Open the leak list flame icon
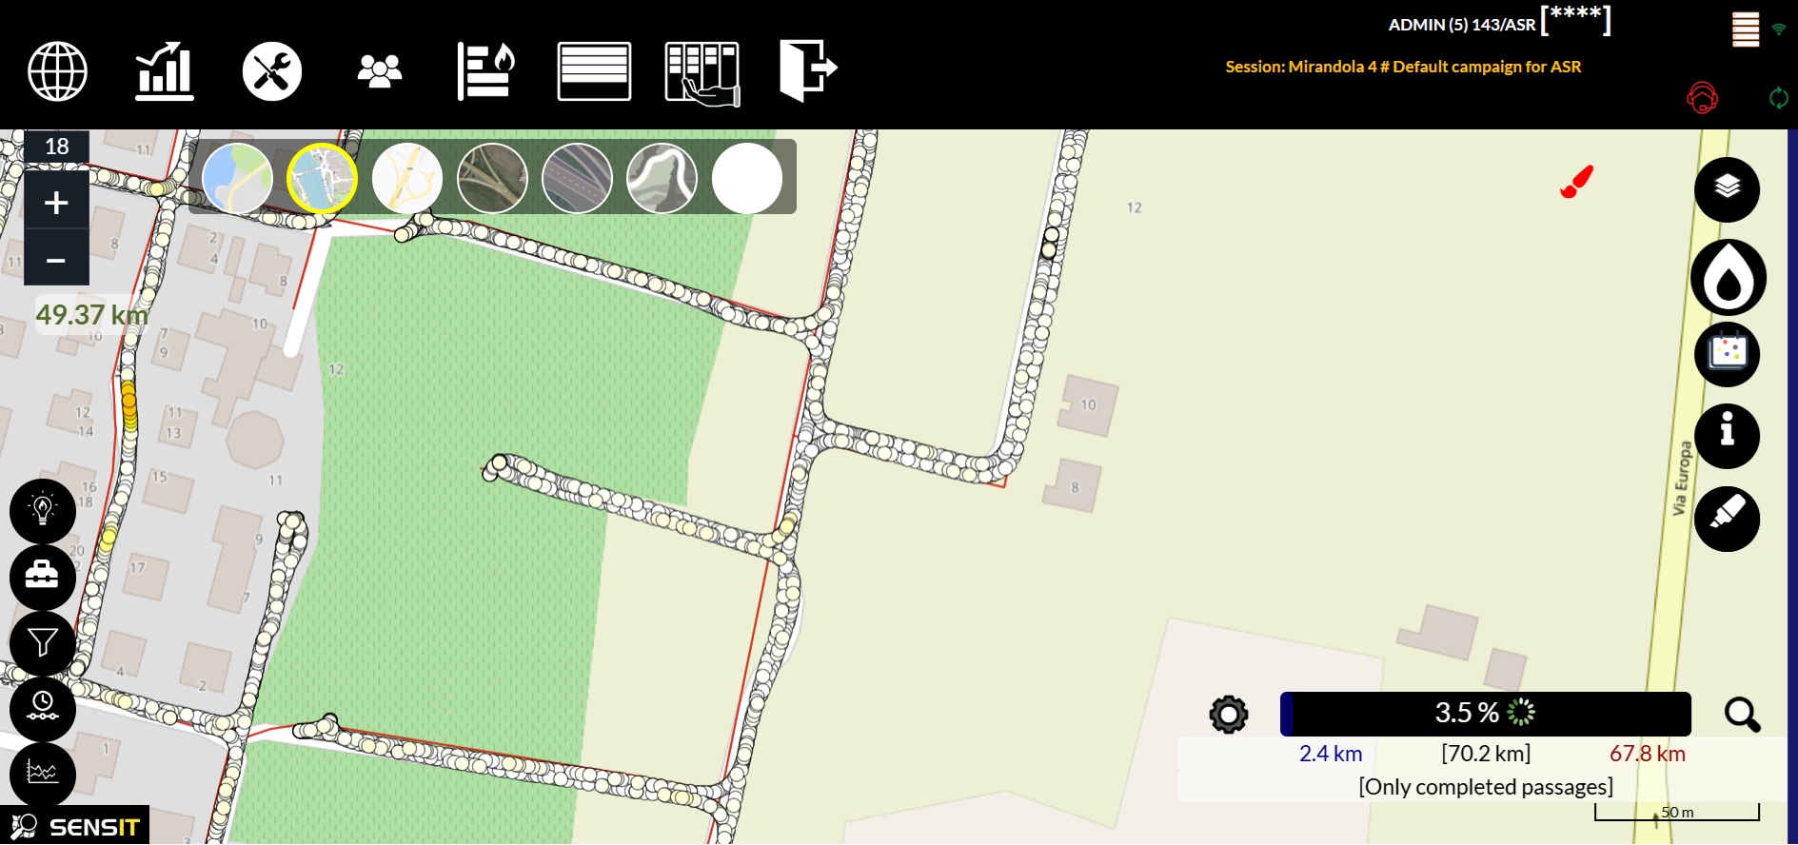 tap(486, 71)
